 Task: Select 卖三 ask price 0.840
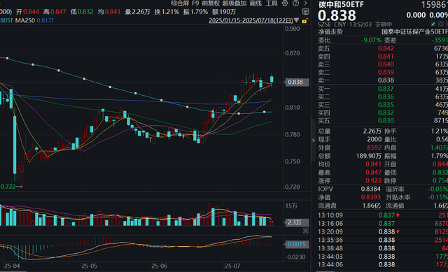pos(386,64)
